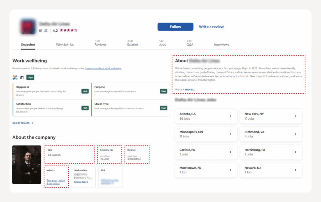Select the Interviews tab

pyautogui.click(x=221, y=44)
